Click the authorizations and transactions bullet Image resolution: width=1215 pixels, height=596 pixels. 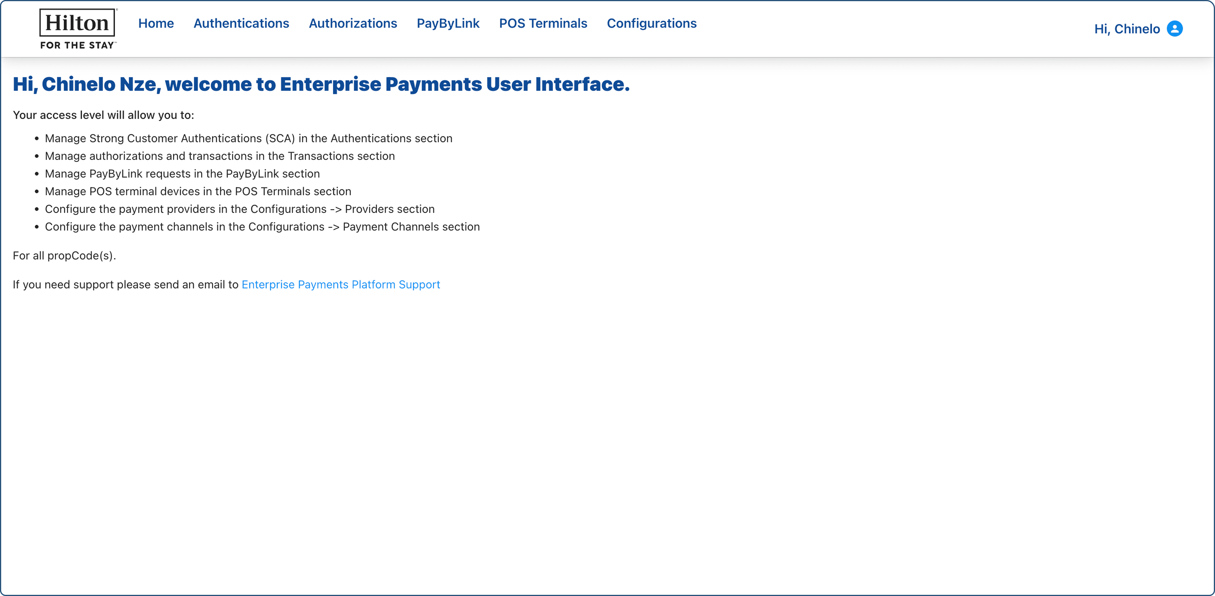[219, 156]
